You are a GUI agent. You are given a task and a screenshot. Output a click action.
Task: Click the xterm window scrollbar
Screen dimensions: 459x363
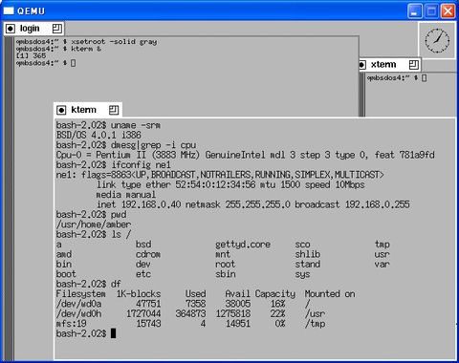click(361, 95)
